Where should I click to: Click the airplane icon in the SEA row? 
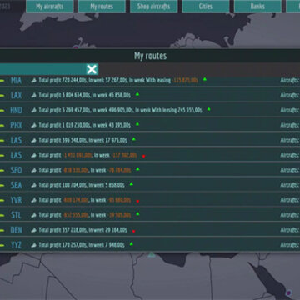33,185
